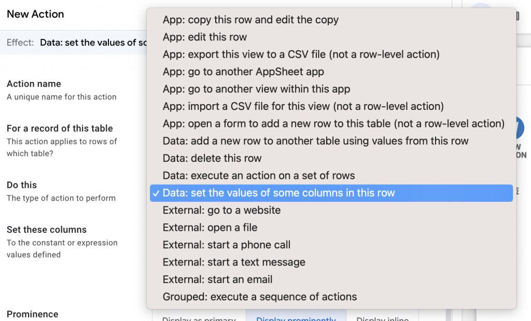Set prominence to 'Display inline'
The image size is (531, 321).
[382, 318]
